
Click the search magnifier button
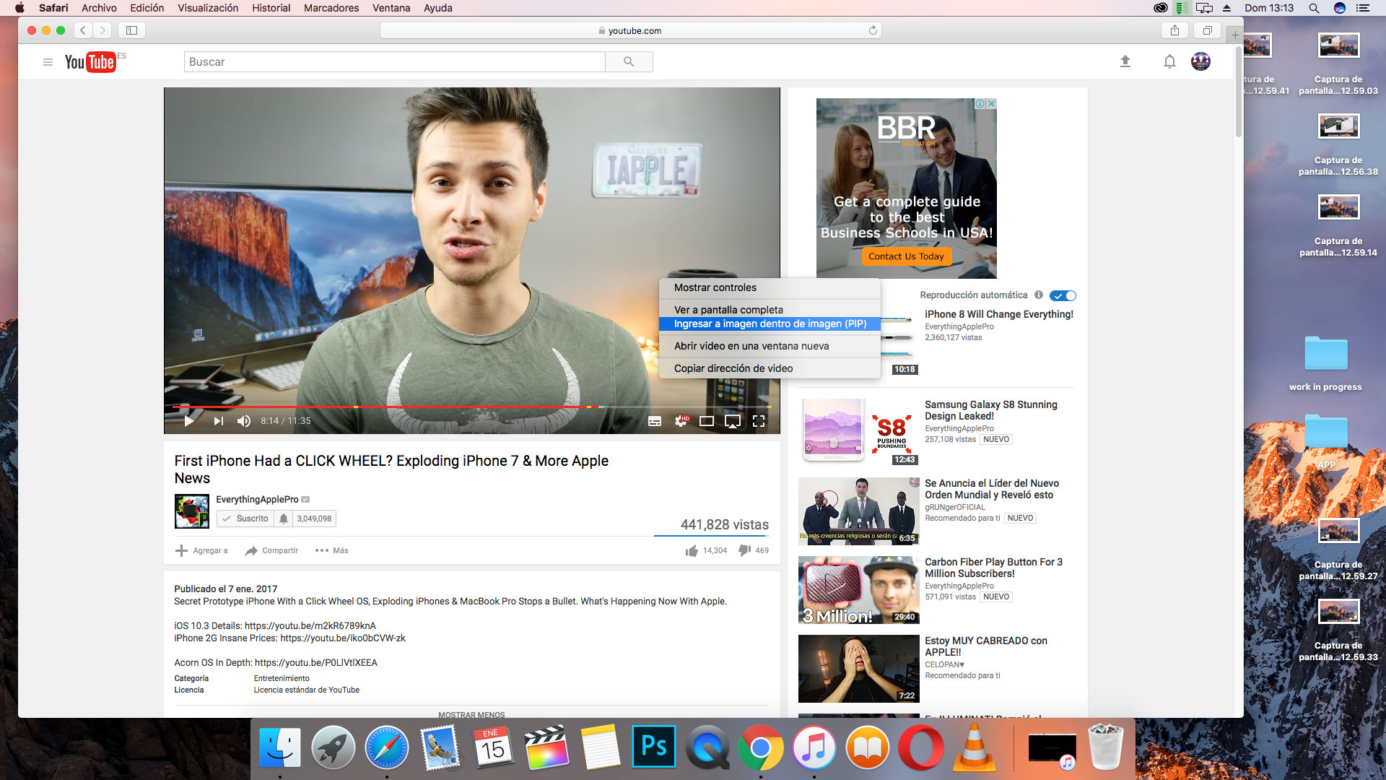(x=629, y=62)
